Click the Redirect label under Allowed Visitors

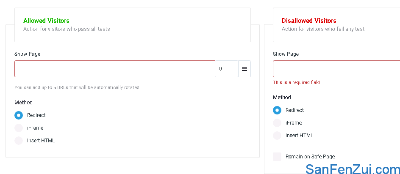(36, 115)
